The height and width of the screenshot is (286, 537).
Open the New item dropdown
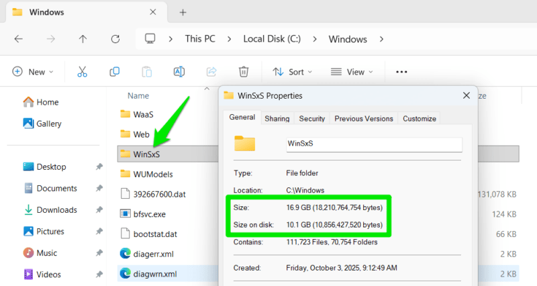point(33,72)
